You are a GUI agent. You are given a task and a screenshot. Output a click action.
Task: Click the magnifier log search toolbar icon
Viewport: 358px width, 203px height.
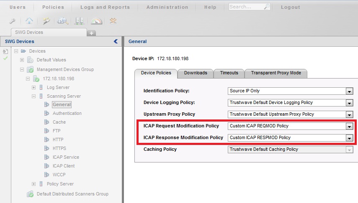pos(63,21)
